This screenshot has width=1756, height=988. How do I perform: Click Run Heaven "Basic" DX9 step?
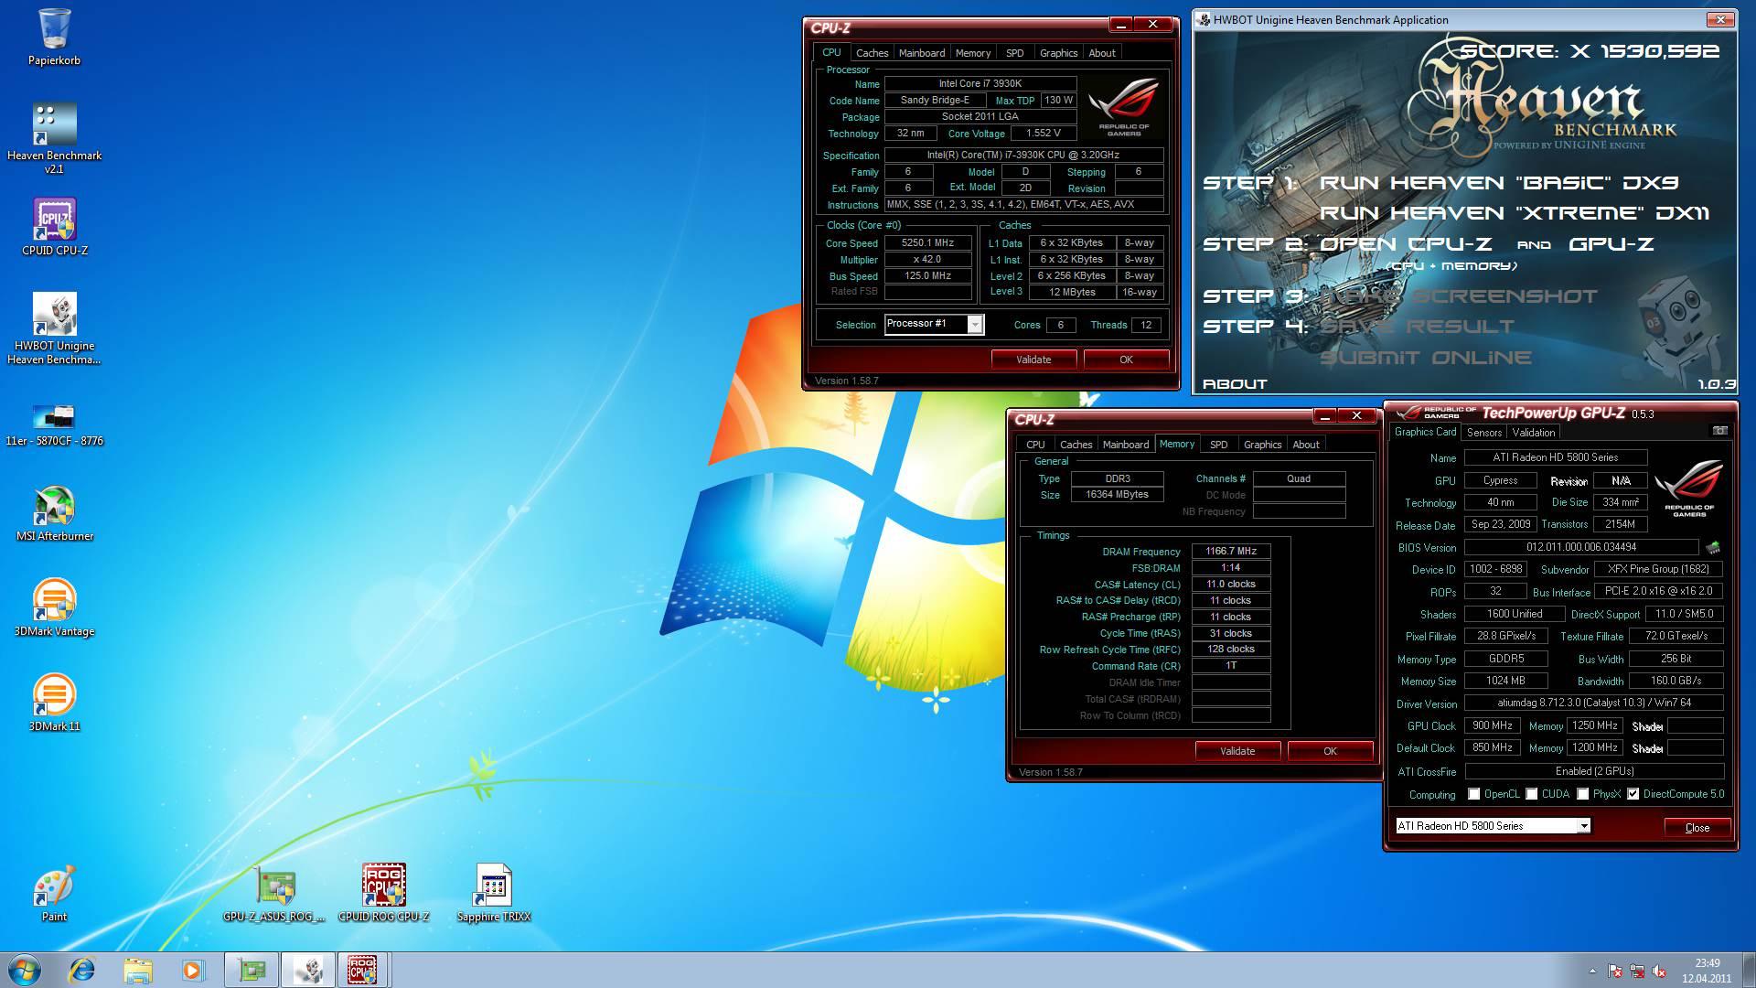[1498, 183]
